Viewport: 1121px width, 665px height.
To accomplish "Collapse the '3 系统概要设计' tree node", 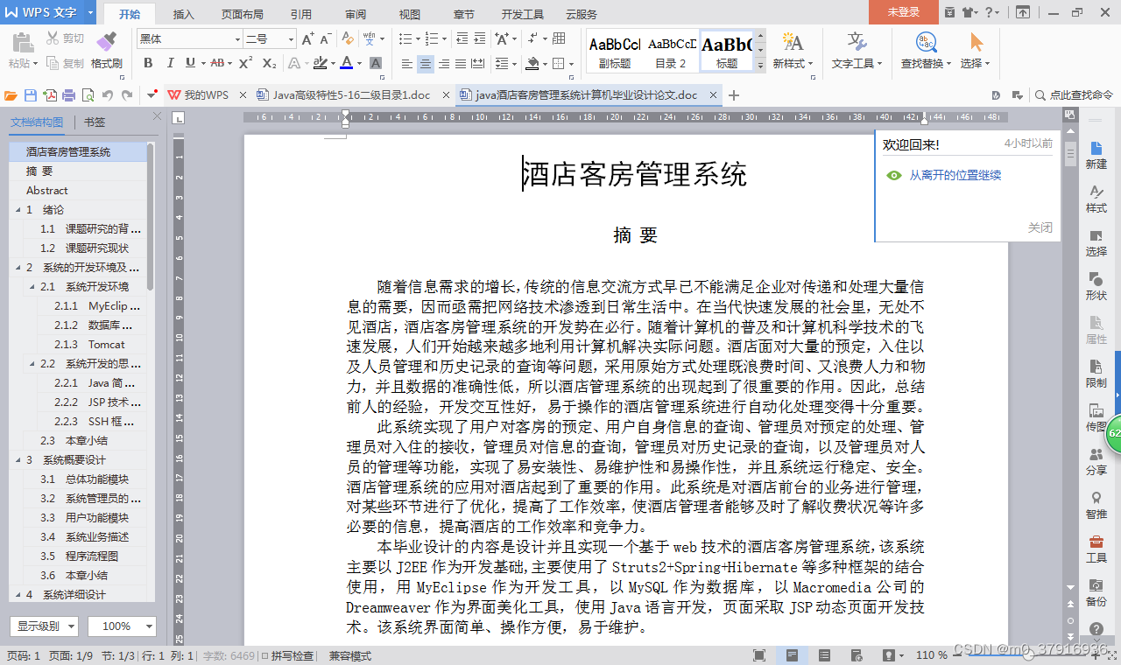I will click(x=18, y=460).
